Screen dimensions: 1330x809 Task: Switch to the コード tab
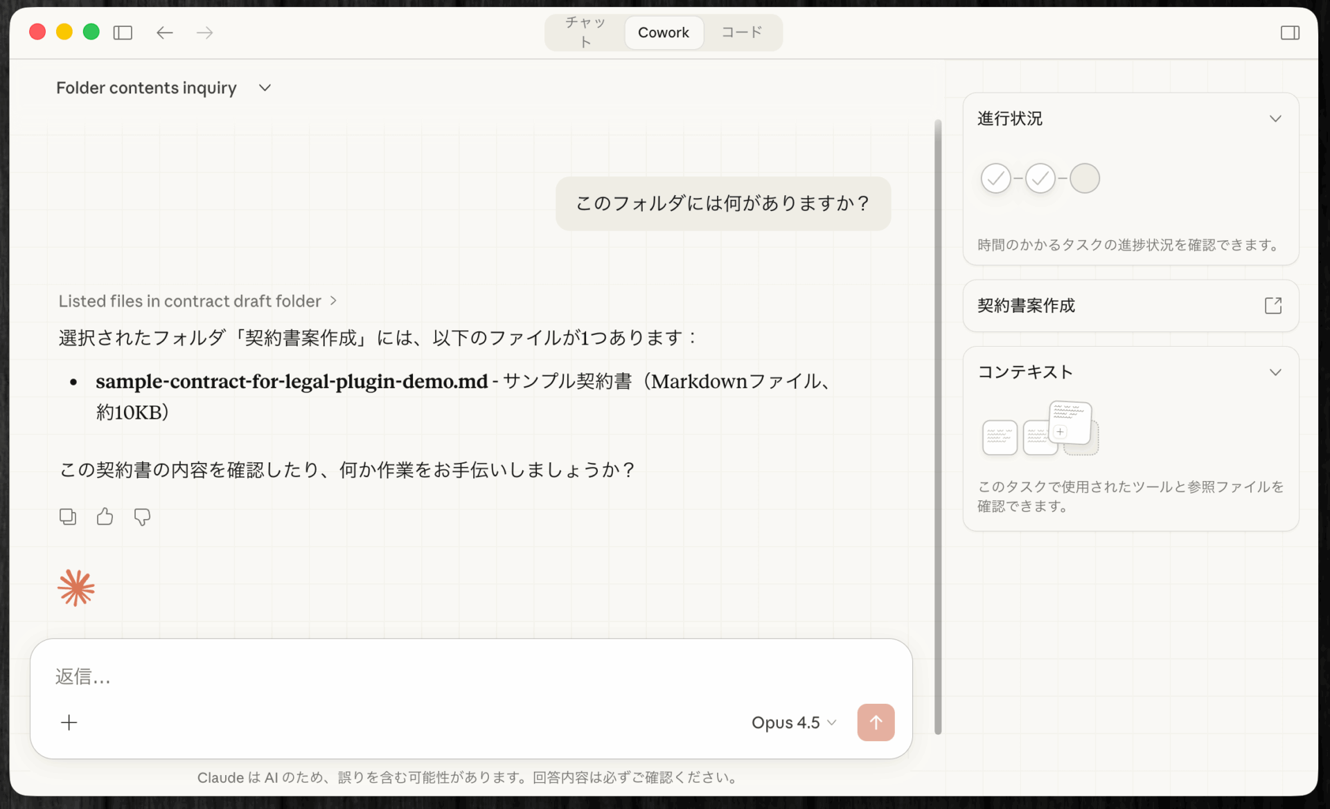pyautogui.click(x=742, y=32)
